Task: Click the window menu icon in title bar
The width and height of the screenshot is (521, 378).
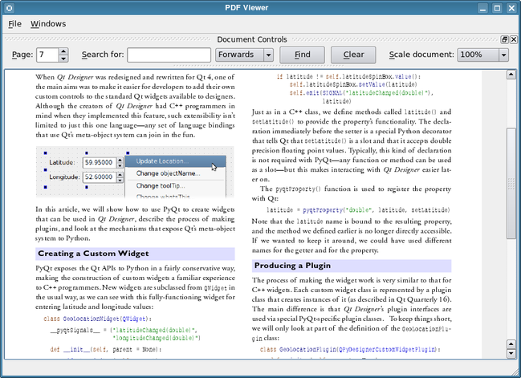Action: (9, 8)
